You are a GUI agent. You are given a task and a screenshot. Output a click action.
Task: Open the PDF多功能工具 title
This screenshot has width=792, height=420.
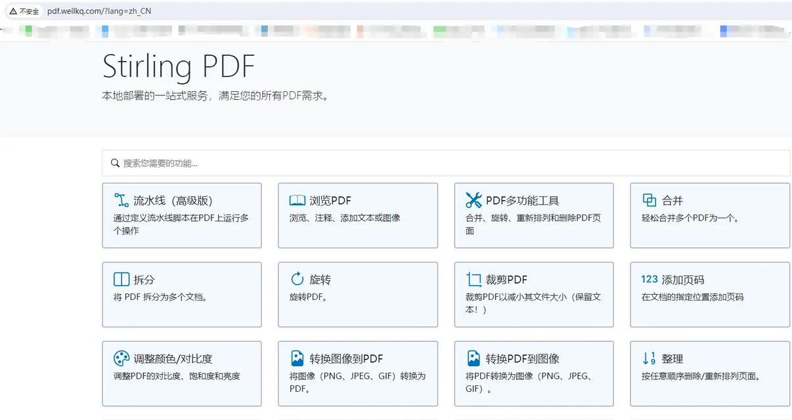coord(523,201)
